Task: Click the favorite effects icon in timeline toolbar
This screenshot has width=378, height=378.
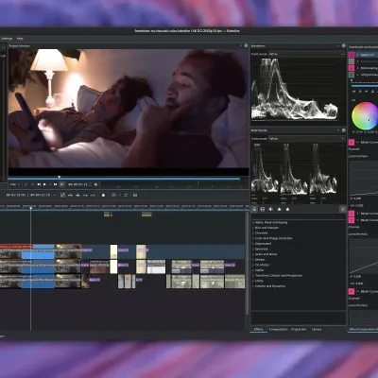Action: point(103,196)
